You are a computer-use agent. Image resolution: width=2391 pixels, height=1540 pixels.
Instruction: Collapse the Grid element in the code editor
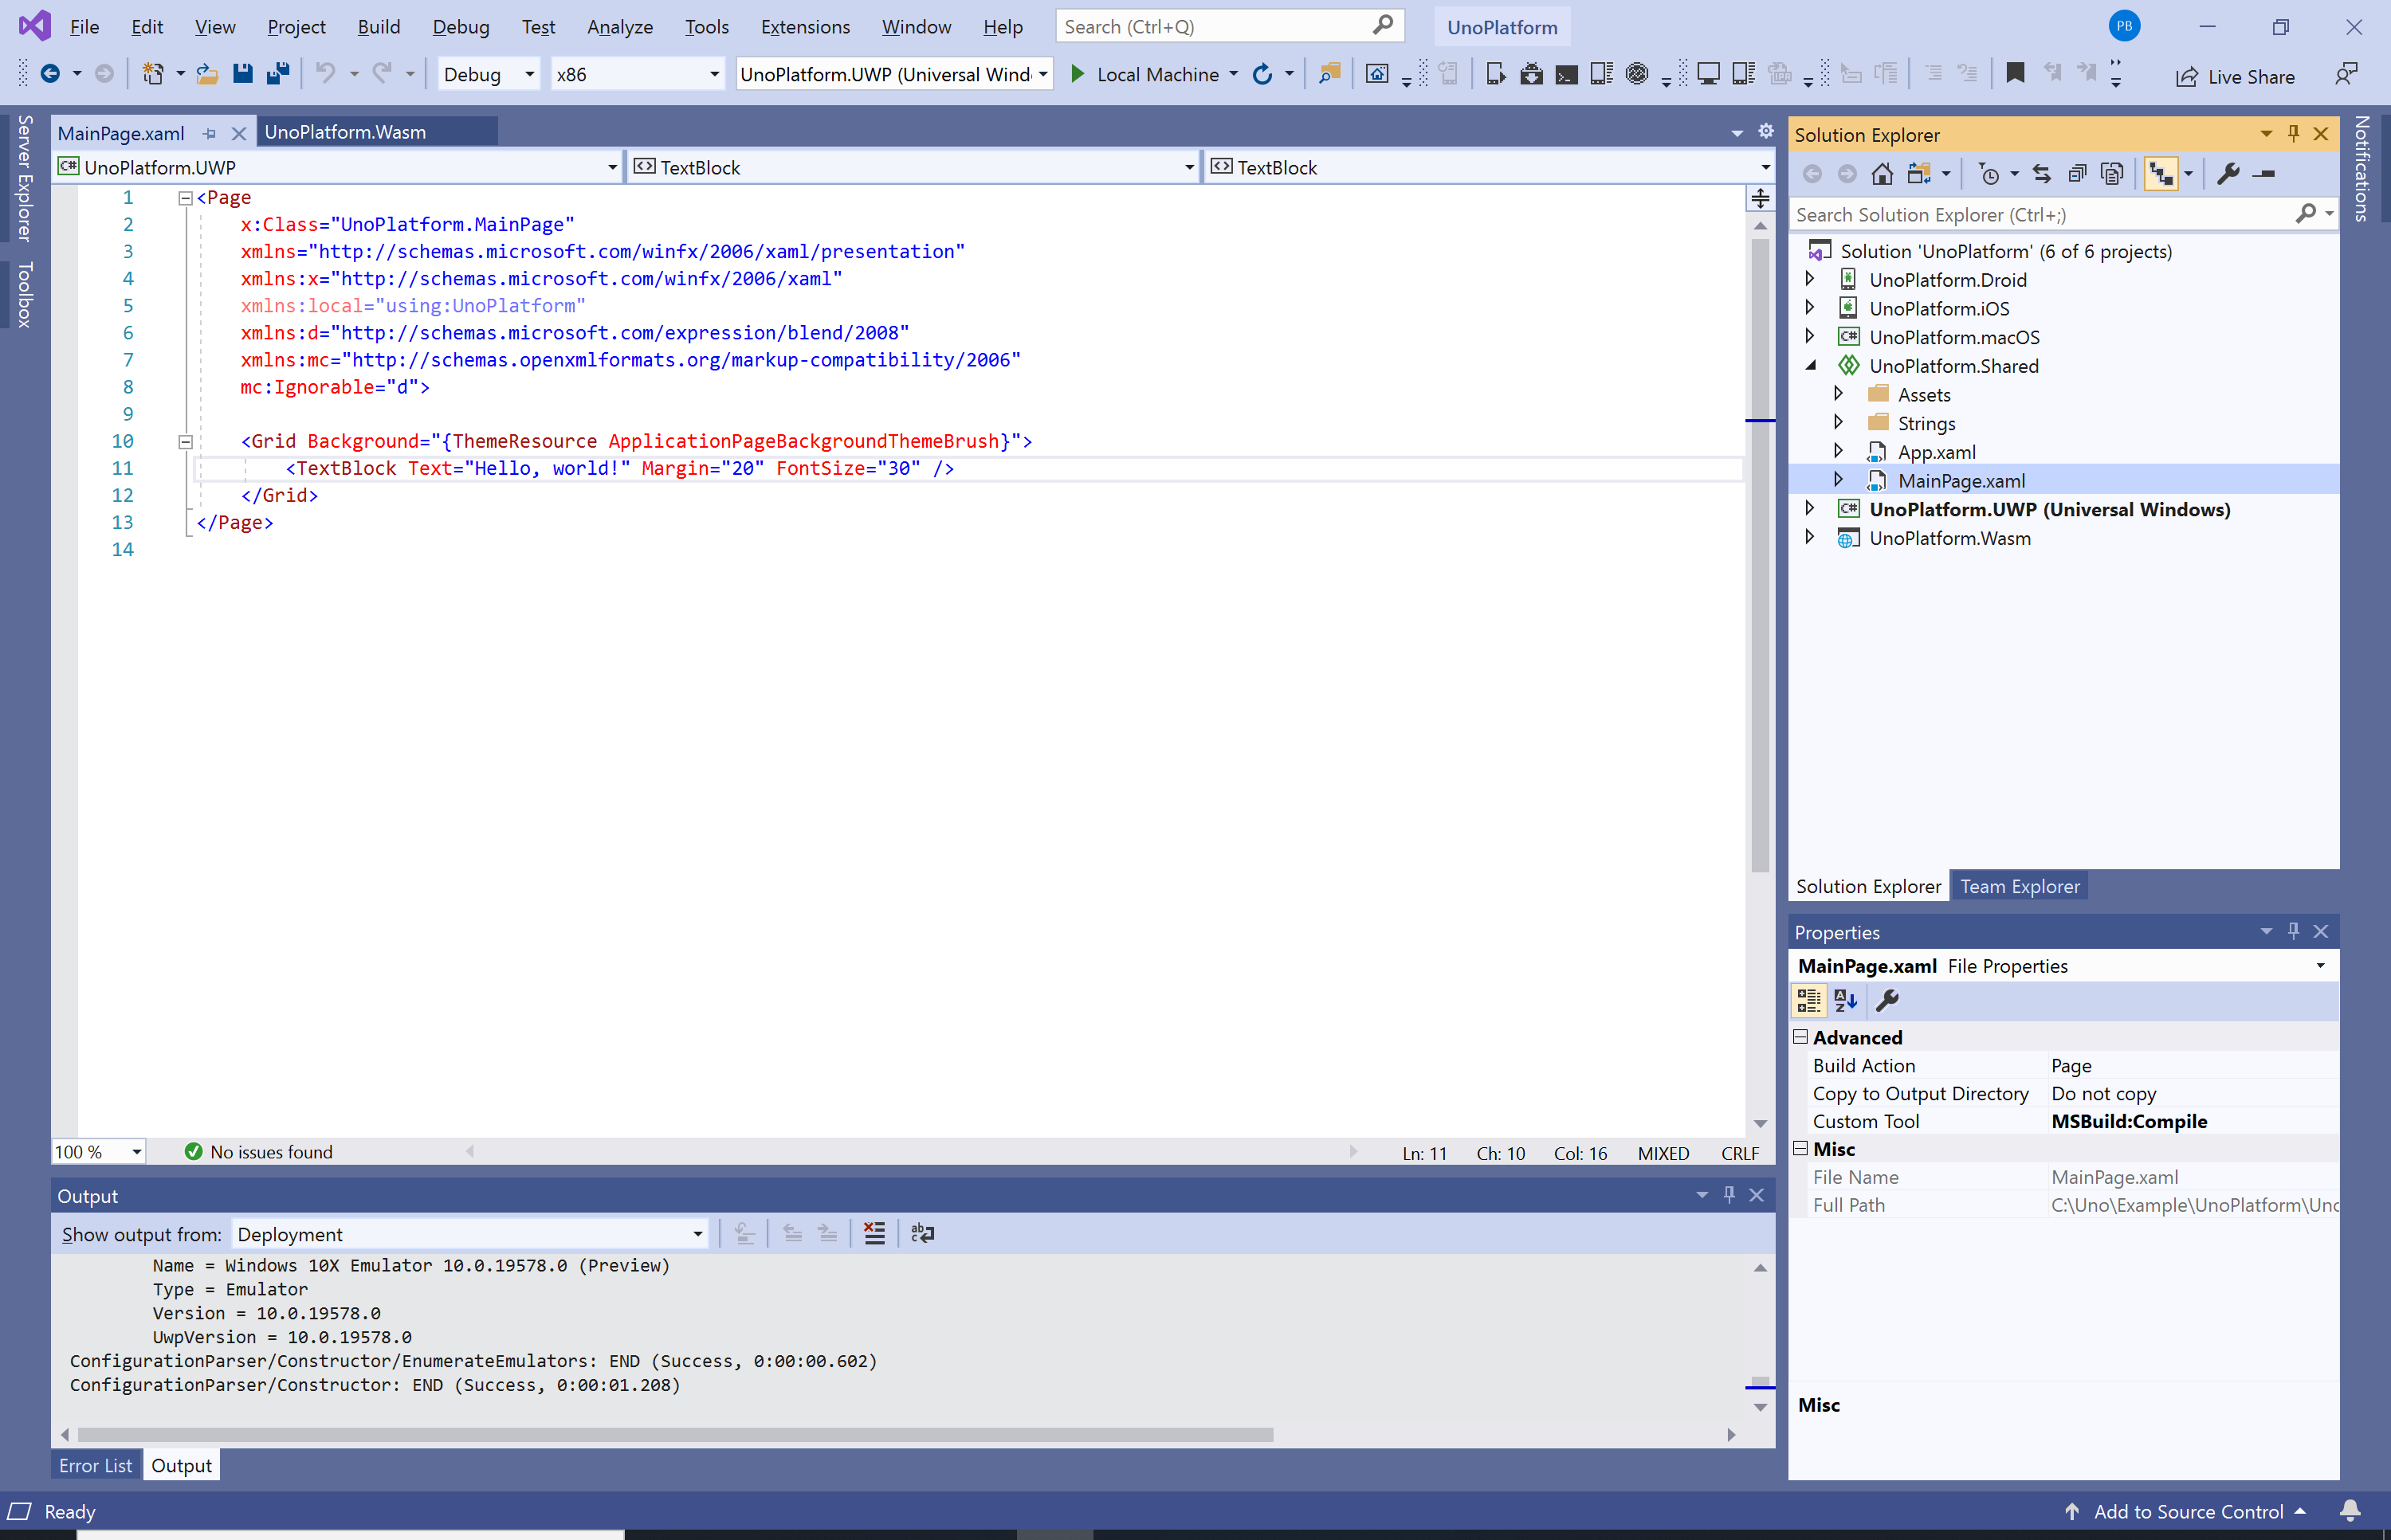185,441
